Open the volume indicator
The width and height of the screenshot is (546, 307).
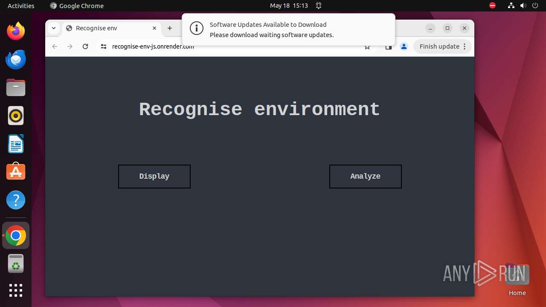pyautogui.click(x=523, y=6)
